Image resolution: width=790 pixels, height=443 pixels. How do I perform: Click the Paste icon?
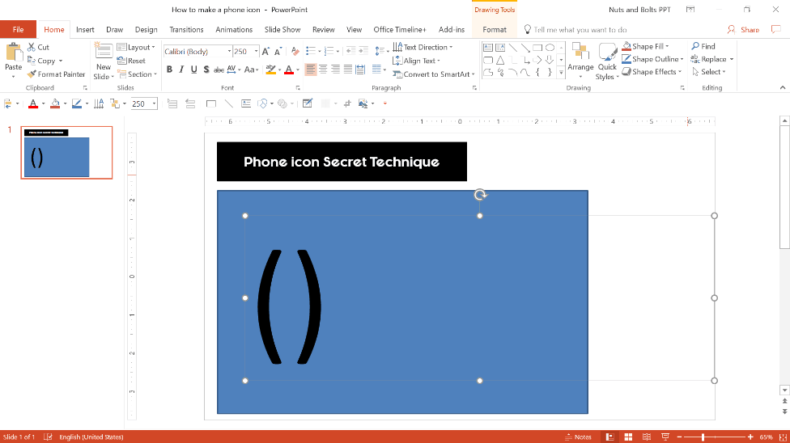tap(14, 53)
